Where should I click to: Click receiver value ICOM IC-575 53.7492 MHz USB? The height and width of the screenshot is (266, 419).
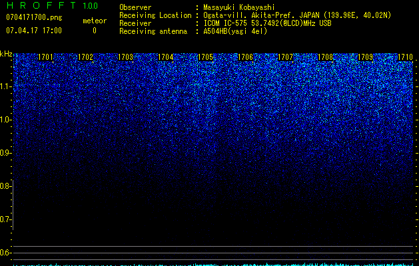click(267, 23)
